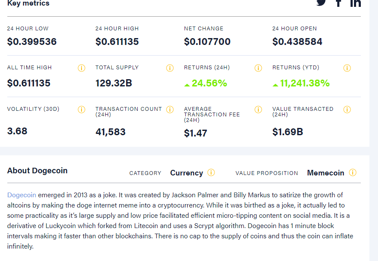Open info icon for Total Supply
This screenshot has width=378, height=261.
(170, 68)
